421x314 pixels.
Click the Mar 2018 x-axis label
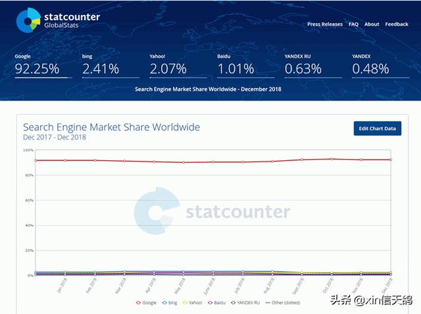point(121,286)
